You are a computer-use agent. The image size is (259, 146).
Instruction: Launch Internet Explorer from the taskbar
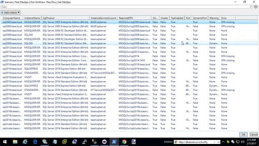click(25, 142)
